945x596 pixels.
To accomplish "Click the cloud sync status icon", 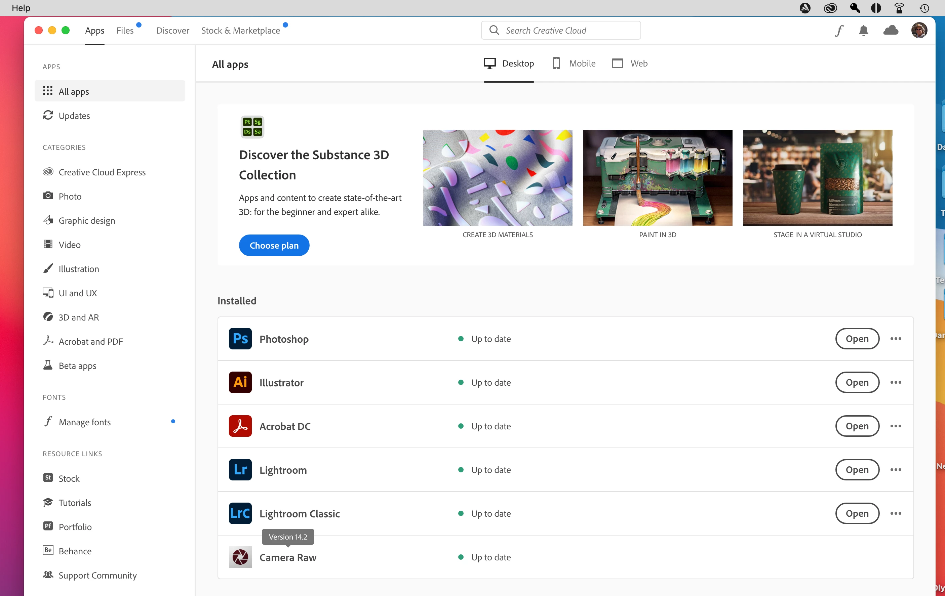I will pyautogui.click(x=891, y=30).
